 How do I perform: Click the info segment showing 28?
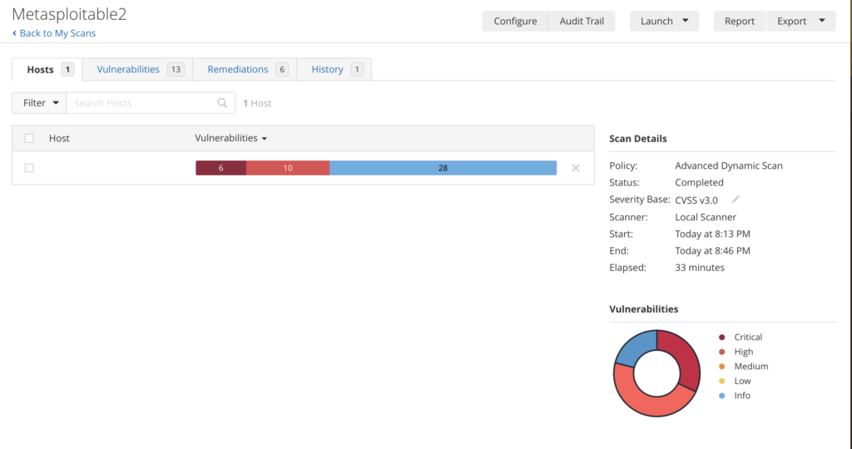pyautogui.click(x=443, y=168)
